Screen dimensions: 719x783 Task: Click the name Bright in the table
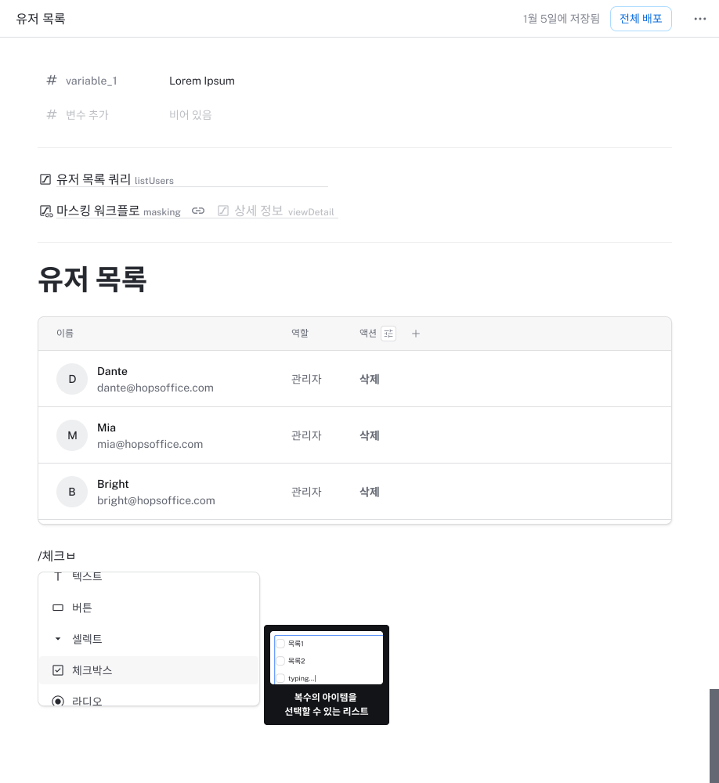click(x=113, y=485)
